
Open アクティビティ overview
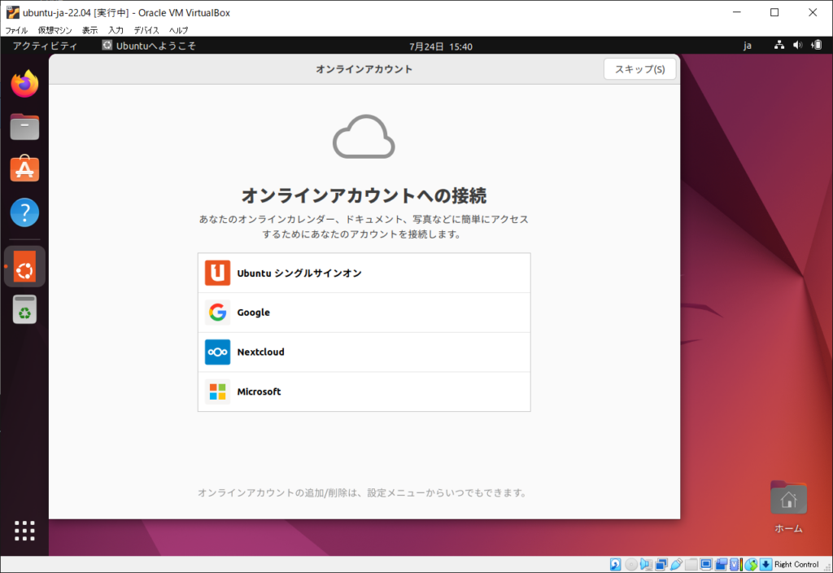(x=46, y=46)
